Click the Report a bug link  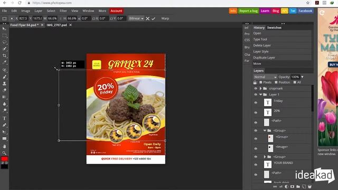click(248, 11)
